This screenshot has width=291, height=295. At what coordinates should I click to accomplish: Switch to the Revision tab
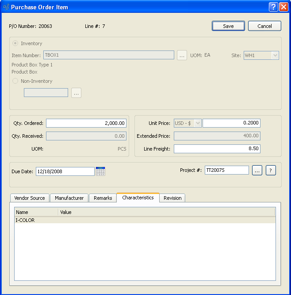click(172, 198)
